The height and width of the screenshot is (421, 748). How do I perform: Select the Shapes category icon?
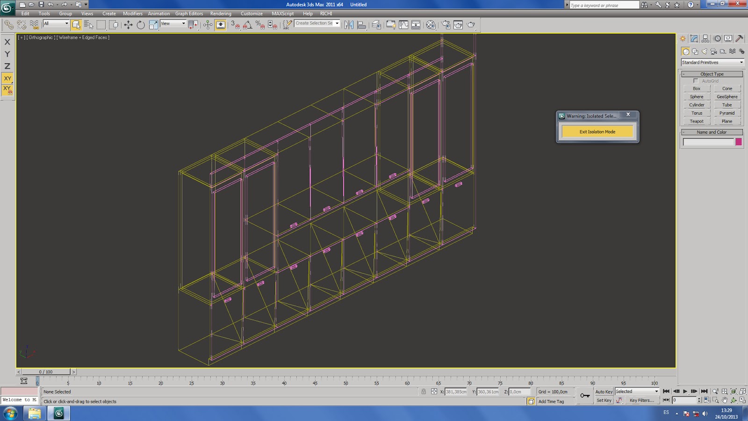click(x=695, y=51)
